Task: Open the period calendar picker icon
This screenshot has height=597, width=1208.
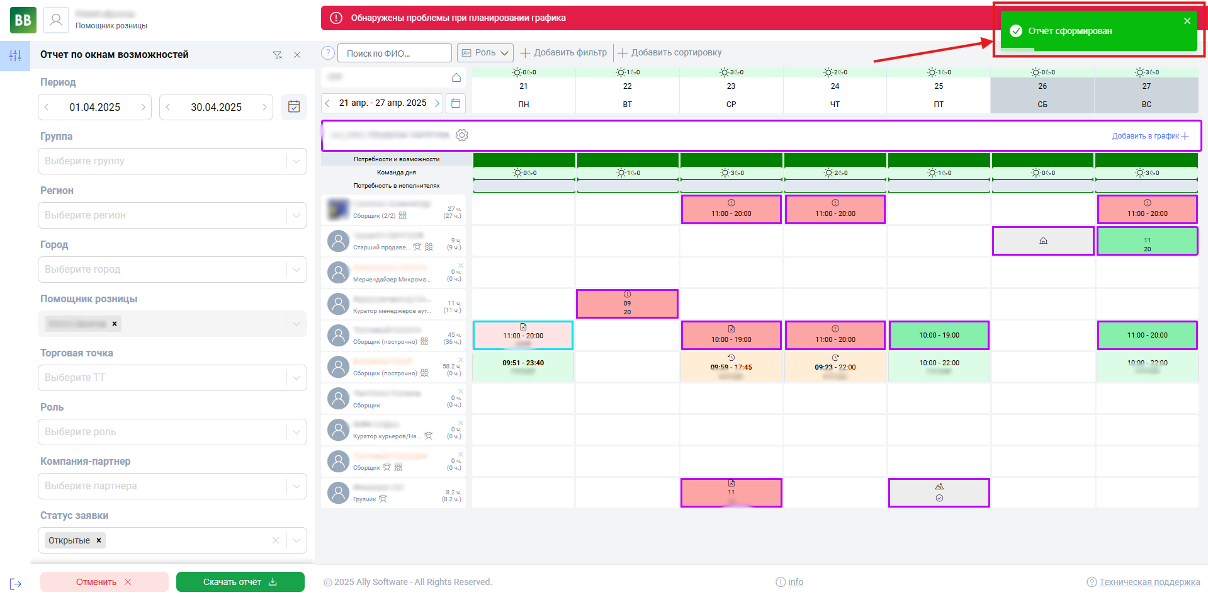Action: (294, 107)
